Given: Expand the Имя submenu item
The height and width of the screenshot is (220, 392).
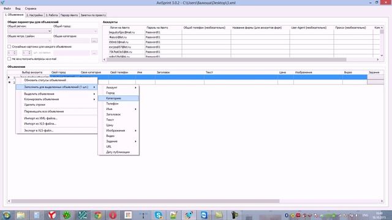Looking at the screenshot, I should coord(118,109).
